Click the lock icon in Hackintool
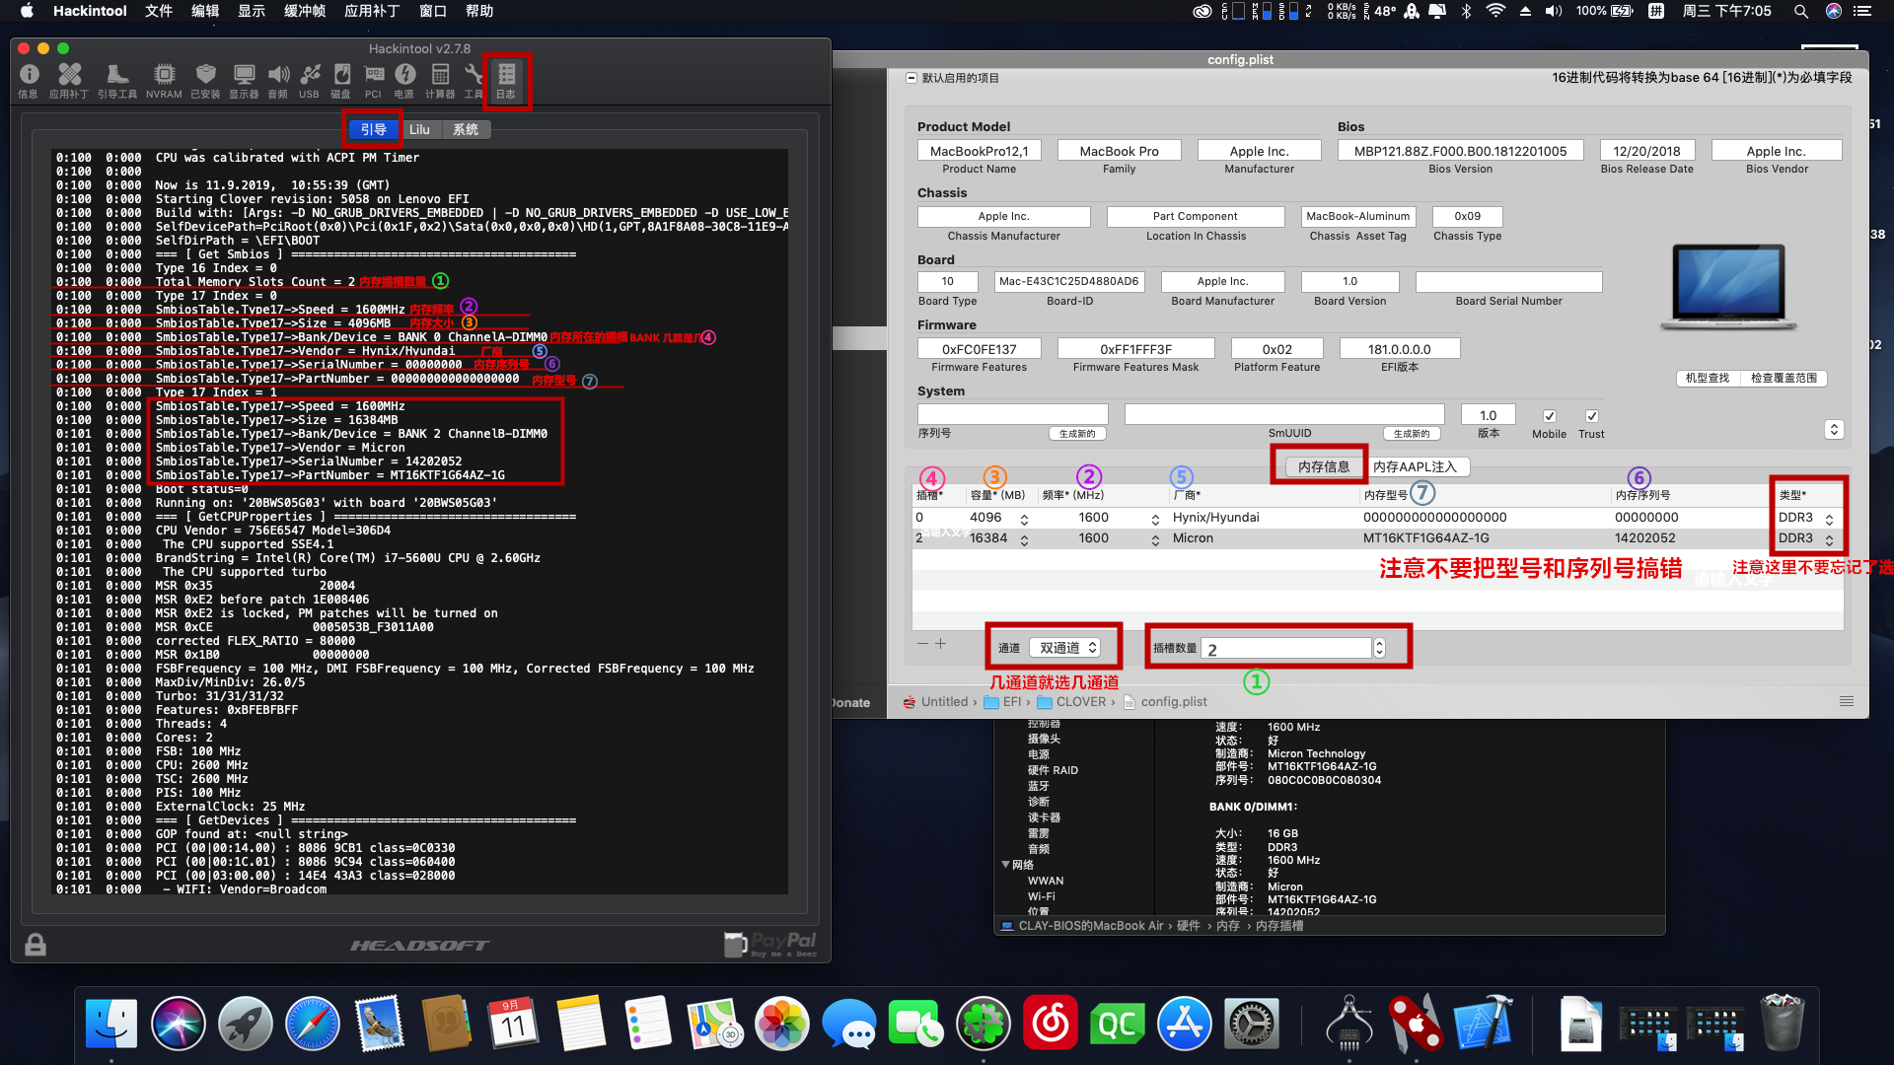1894x1065 pixels. point(36,945)
